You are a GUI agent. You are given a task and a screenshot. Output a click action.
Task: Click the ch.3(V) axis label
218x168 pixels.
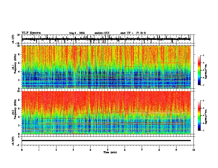tap(13, 141)
